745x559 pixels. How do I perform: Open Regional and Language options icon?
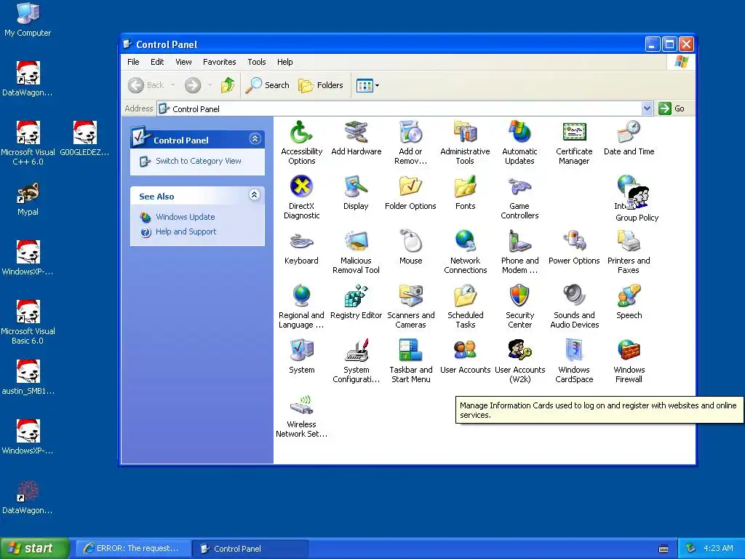(301, 296)
